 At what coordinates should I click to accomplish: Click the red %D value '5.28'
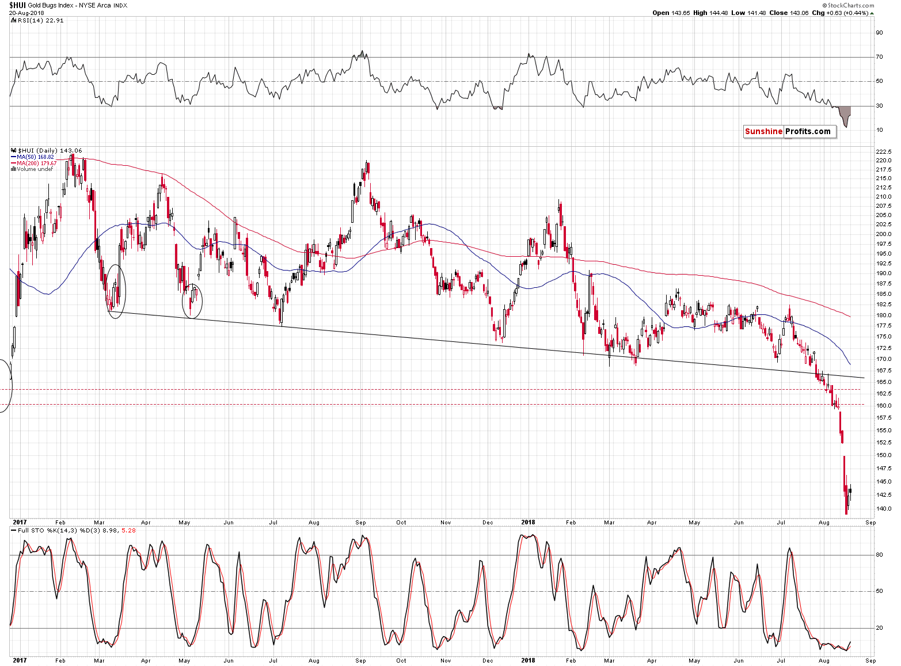(129, 531)
